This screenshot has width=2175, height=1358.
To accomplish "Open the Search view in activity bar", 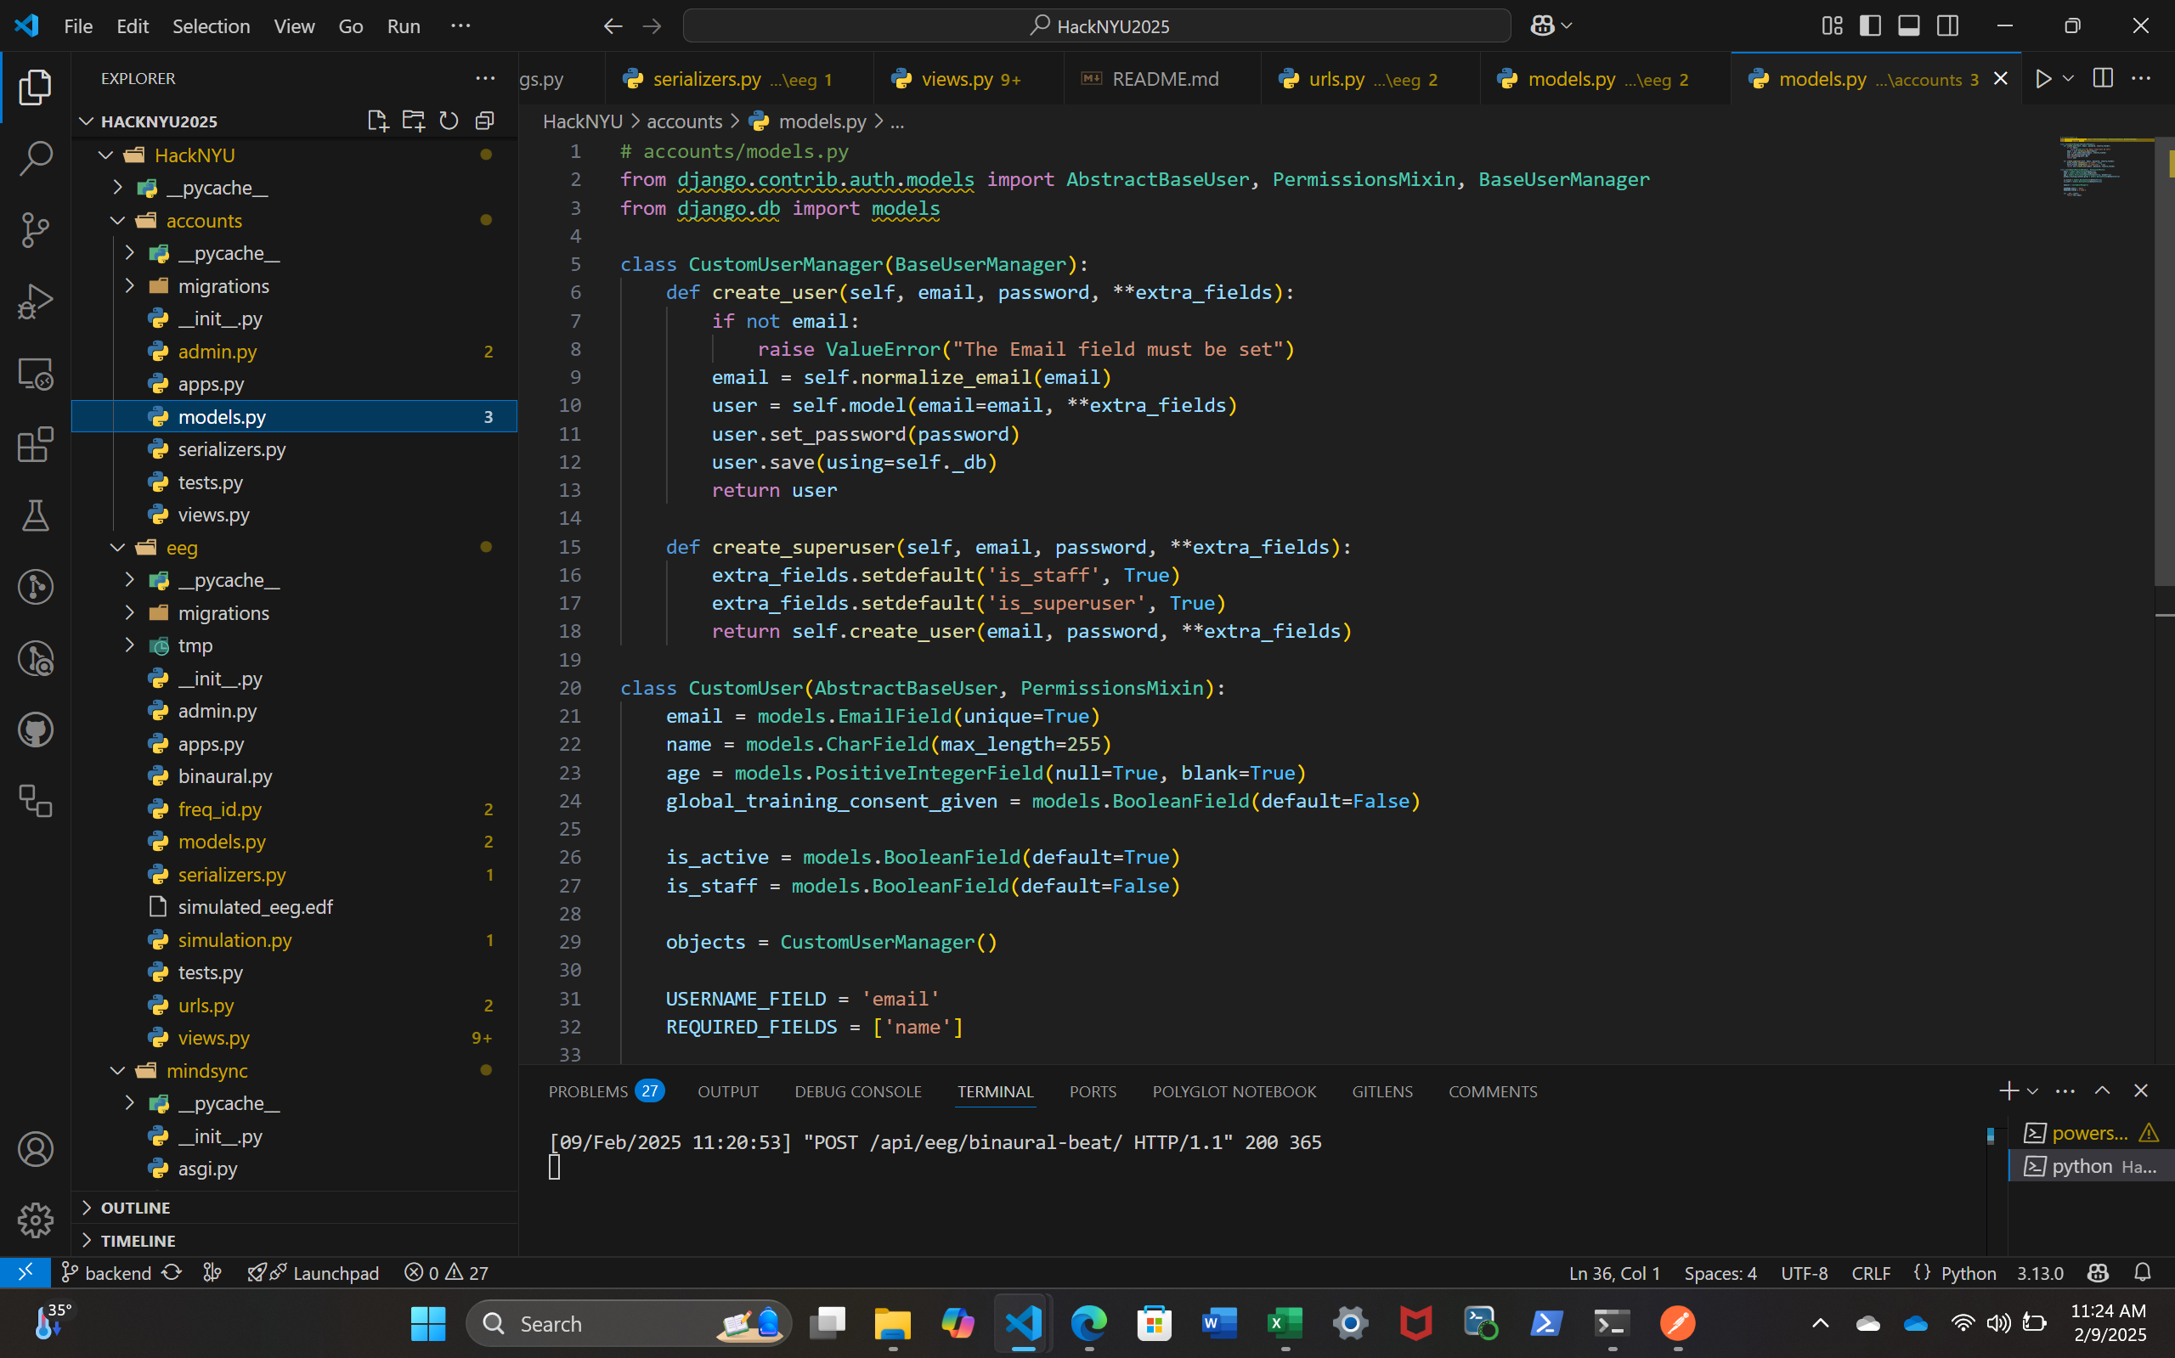I will tap(35, 158).
